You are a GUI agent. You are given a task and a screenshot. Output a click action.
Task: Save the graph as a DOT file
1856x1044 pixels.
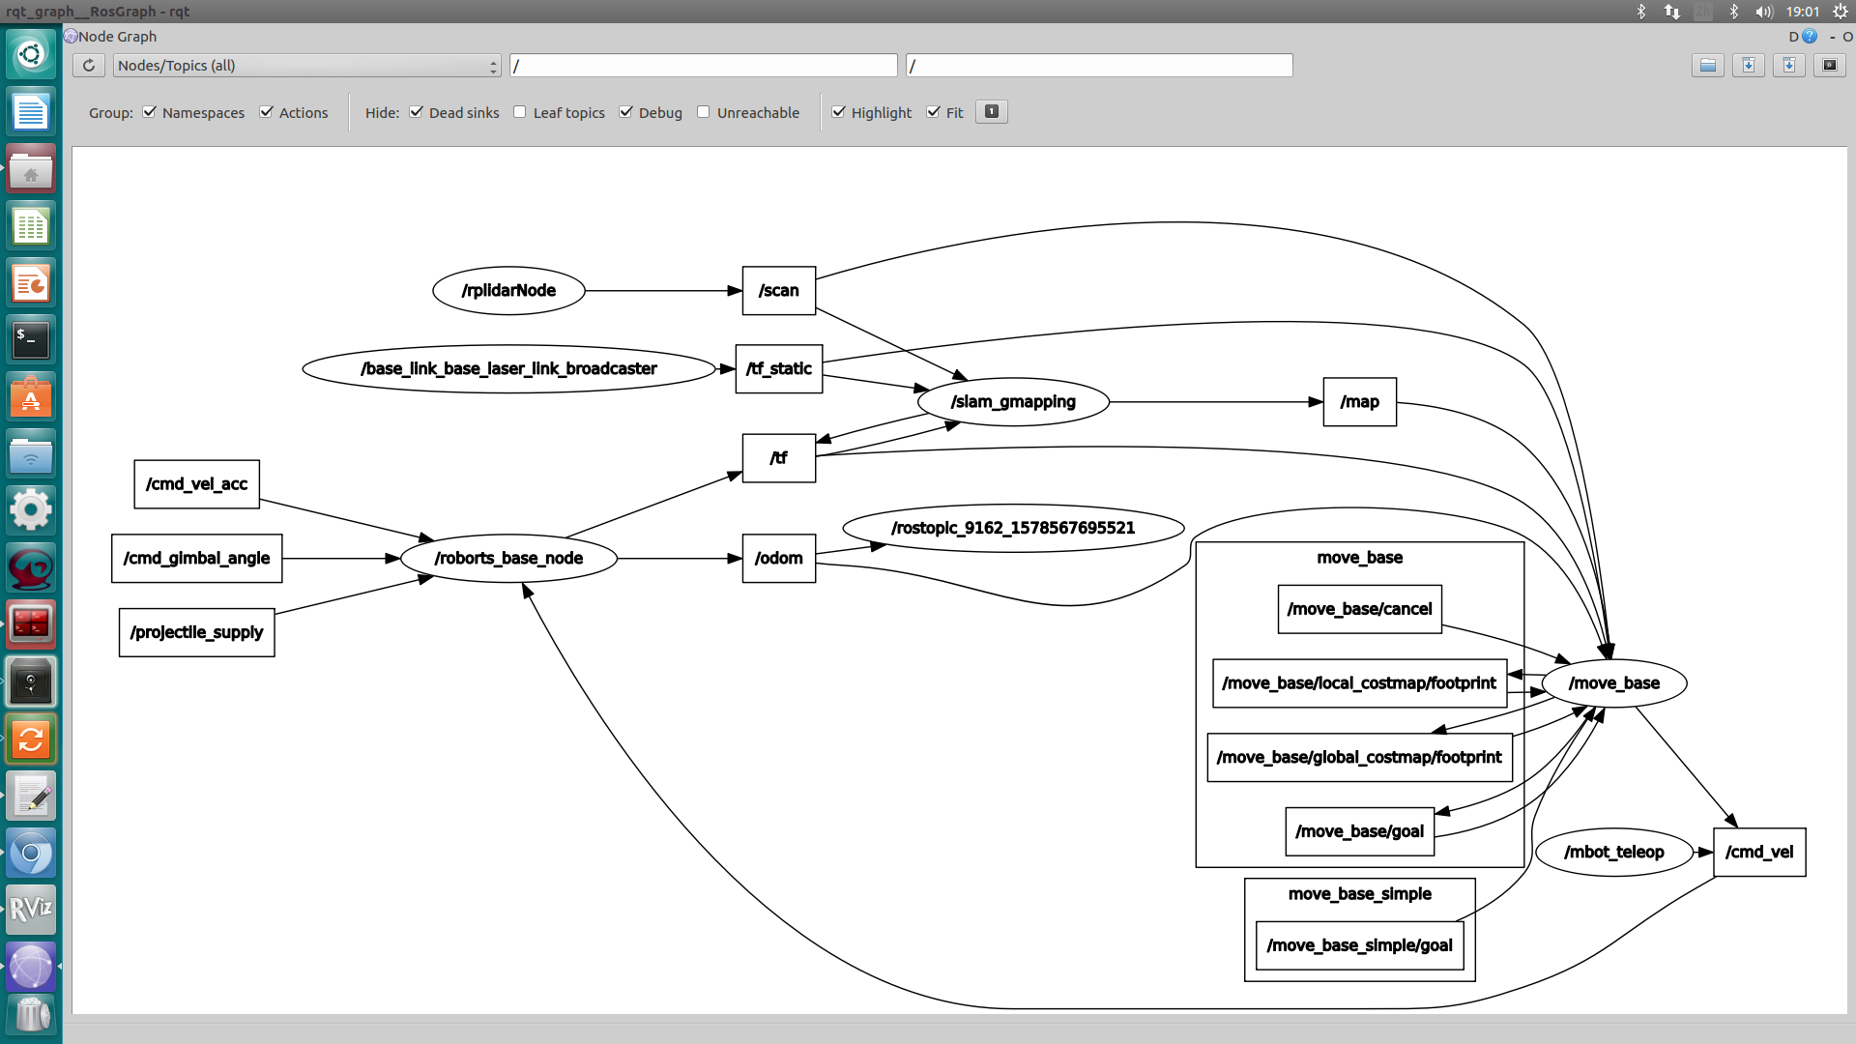click(1748, 65)
